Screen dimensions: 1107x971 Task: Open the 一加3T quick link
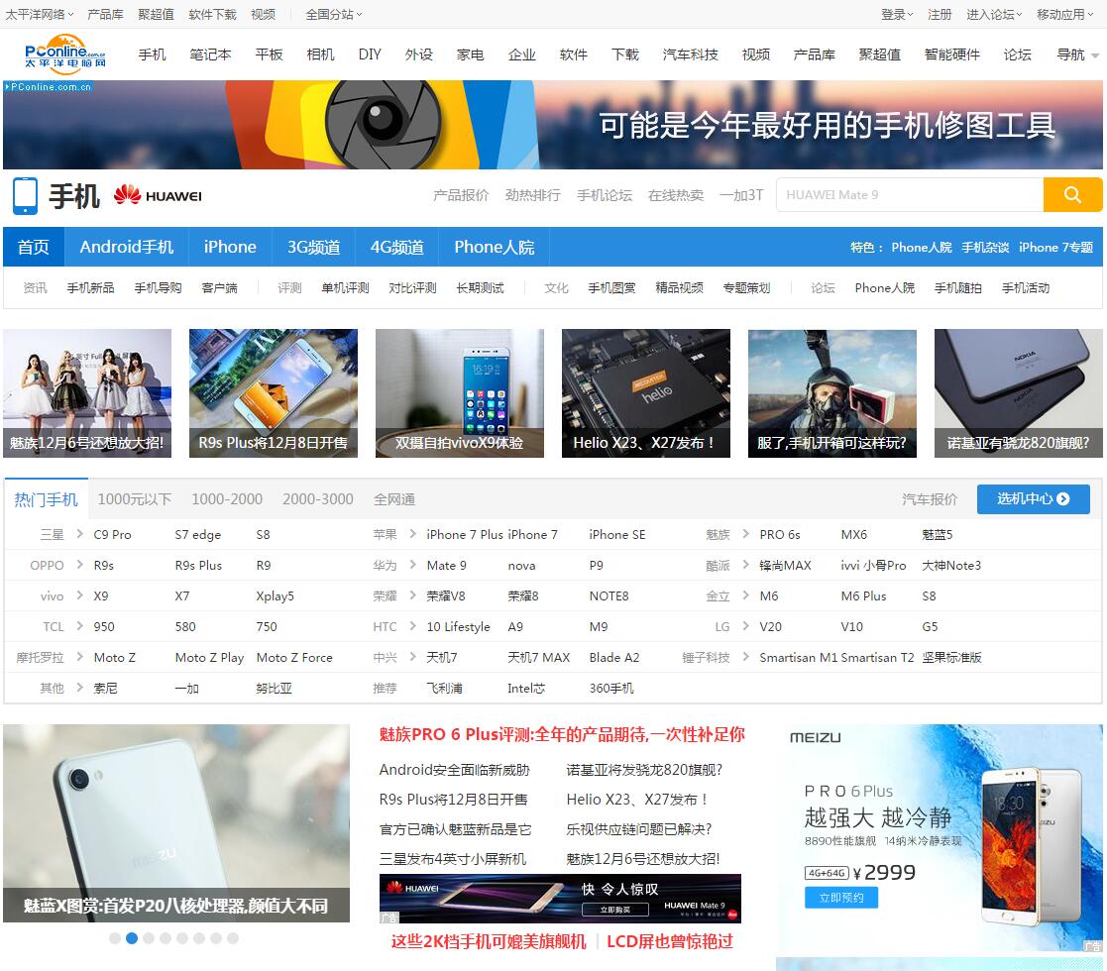[x=741, y=195]
